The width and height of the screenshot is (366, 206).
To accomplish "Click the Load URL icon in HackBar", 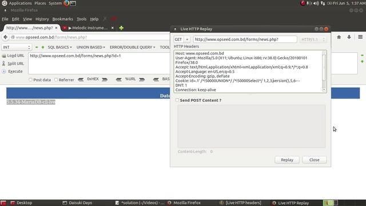I will (x=4, y=56).
